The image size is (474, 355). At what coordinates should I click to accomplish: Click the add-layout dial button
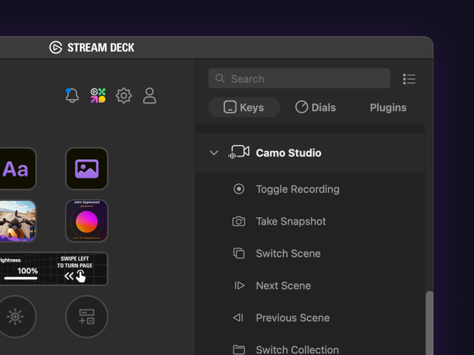click(87, 316)
